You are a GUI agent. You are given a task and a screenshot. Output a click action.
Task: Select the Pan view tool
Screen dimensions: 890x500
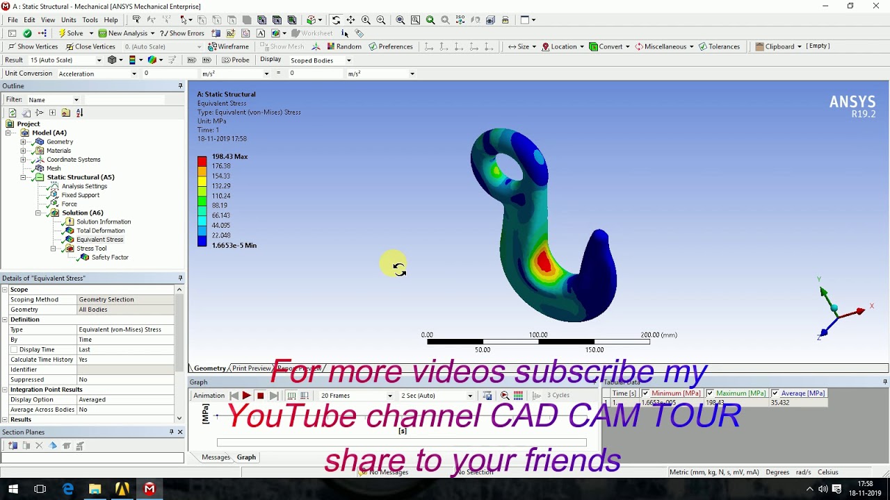pyautogui.click(x=351, y=20)
